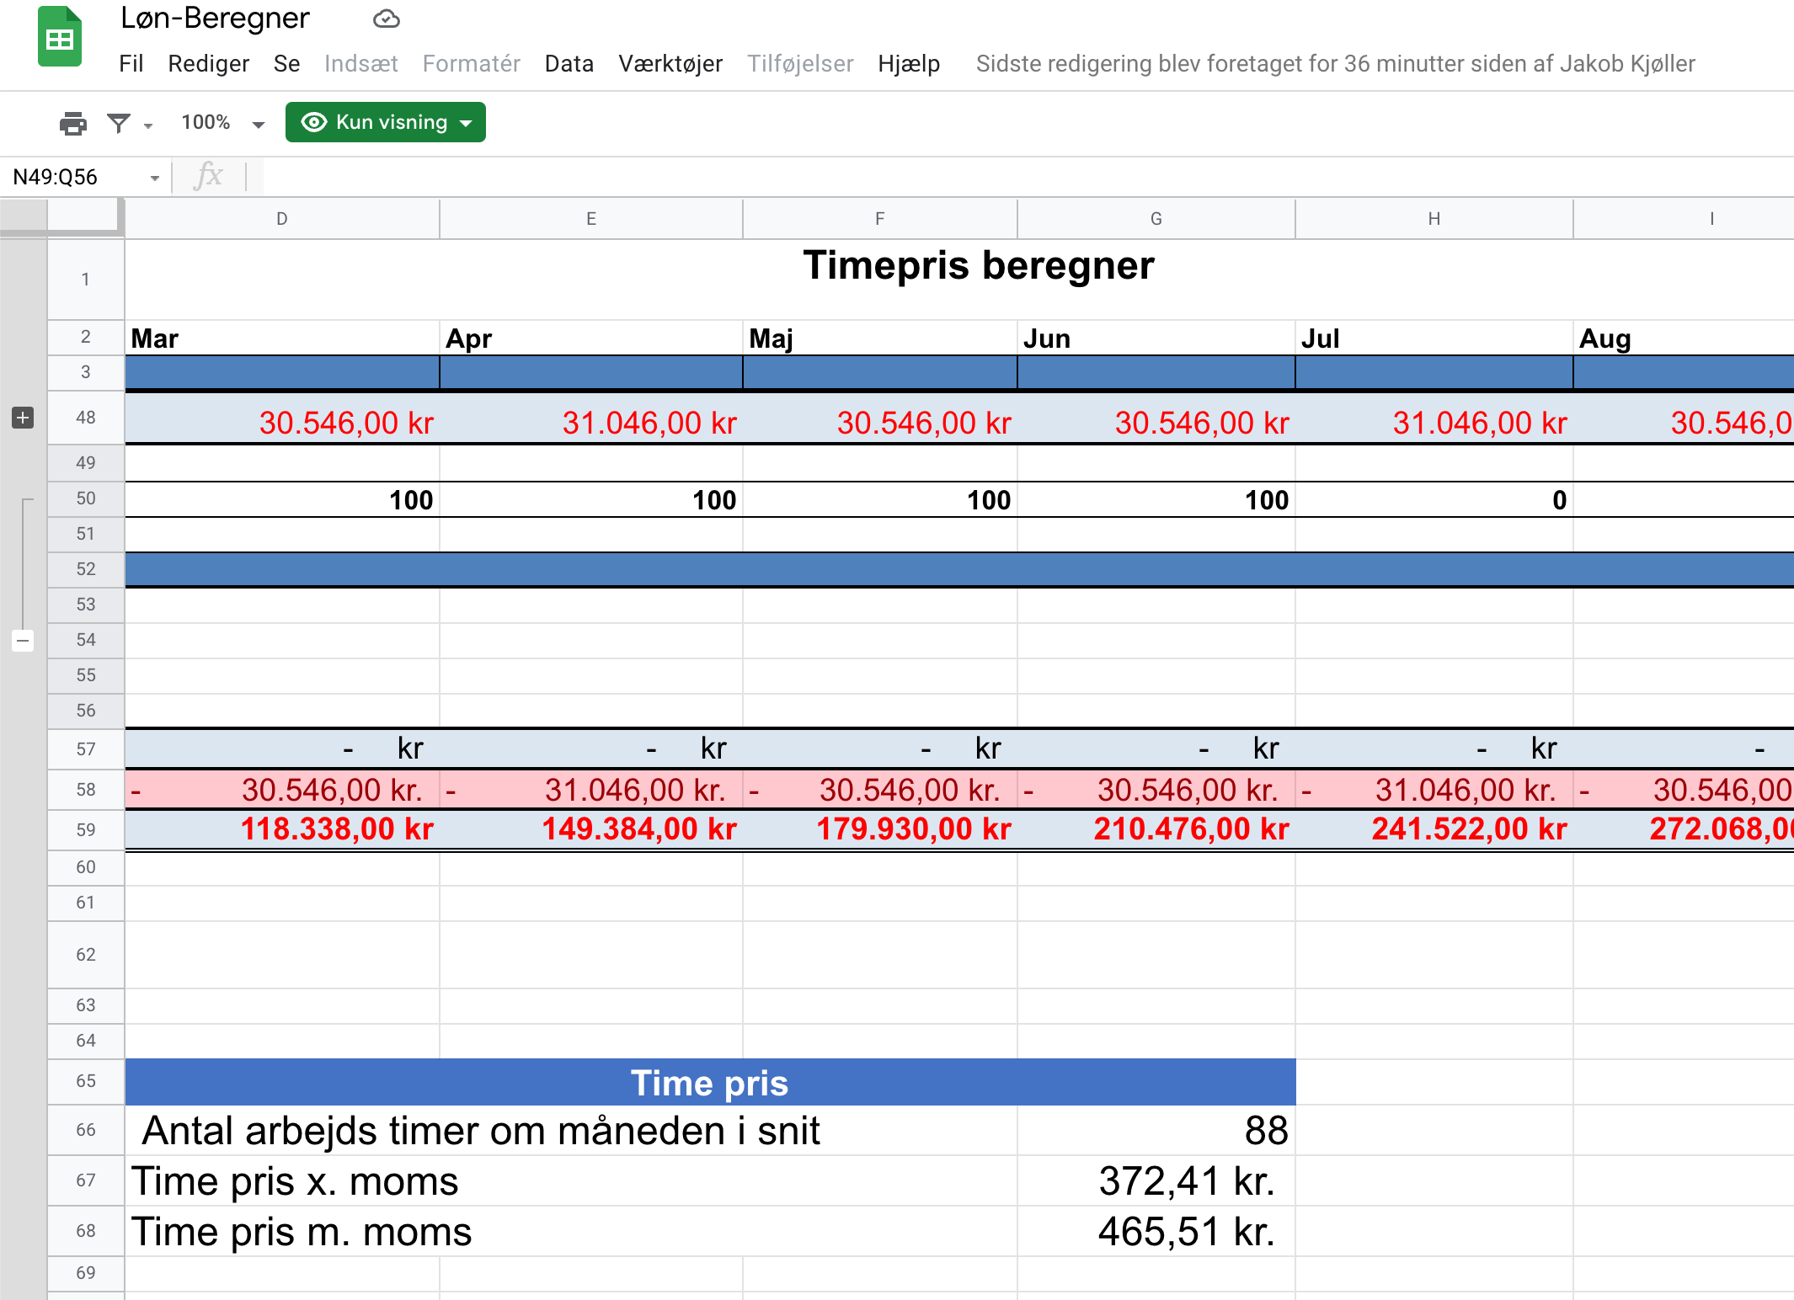The width and height of the screenshot is (1794, 1300).
Task: Select column D header
Action: coord(282,219)
